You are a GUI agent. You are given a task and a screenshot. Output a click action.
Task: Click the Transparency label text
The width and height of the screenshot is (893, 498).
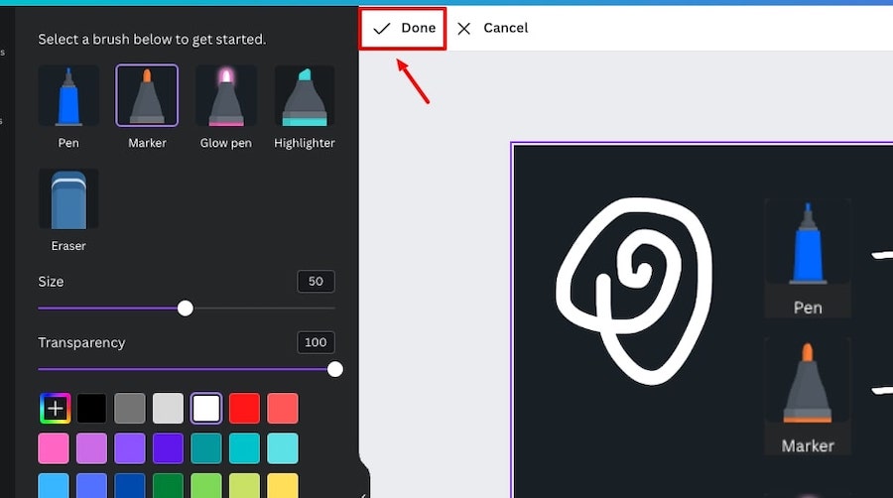[81, 342]
